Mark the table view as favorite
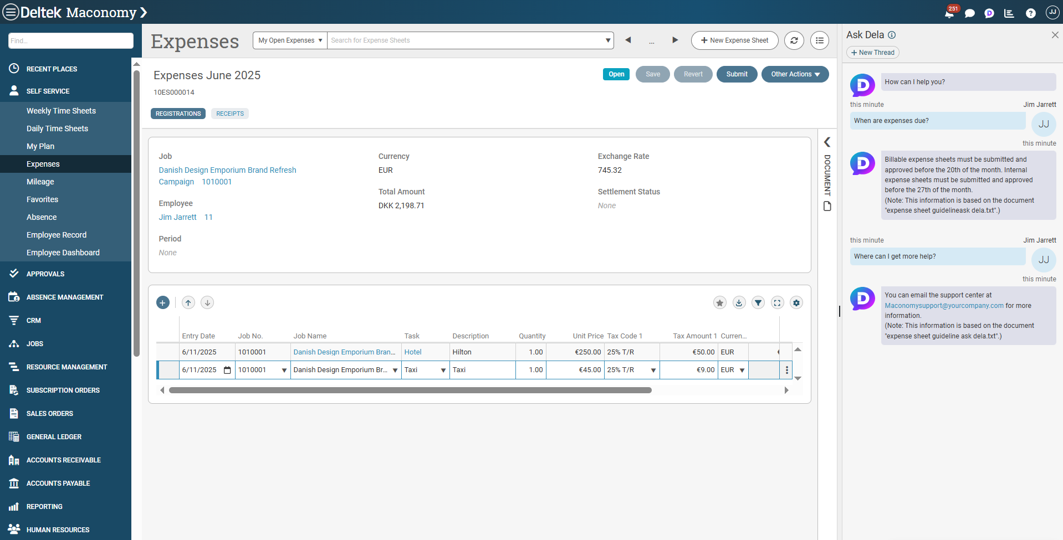1063x540 pixels. pos(719,302)
